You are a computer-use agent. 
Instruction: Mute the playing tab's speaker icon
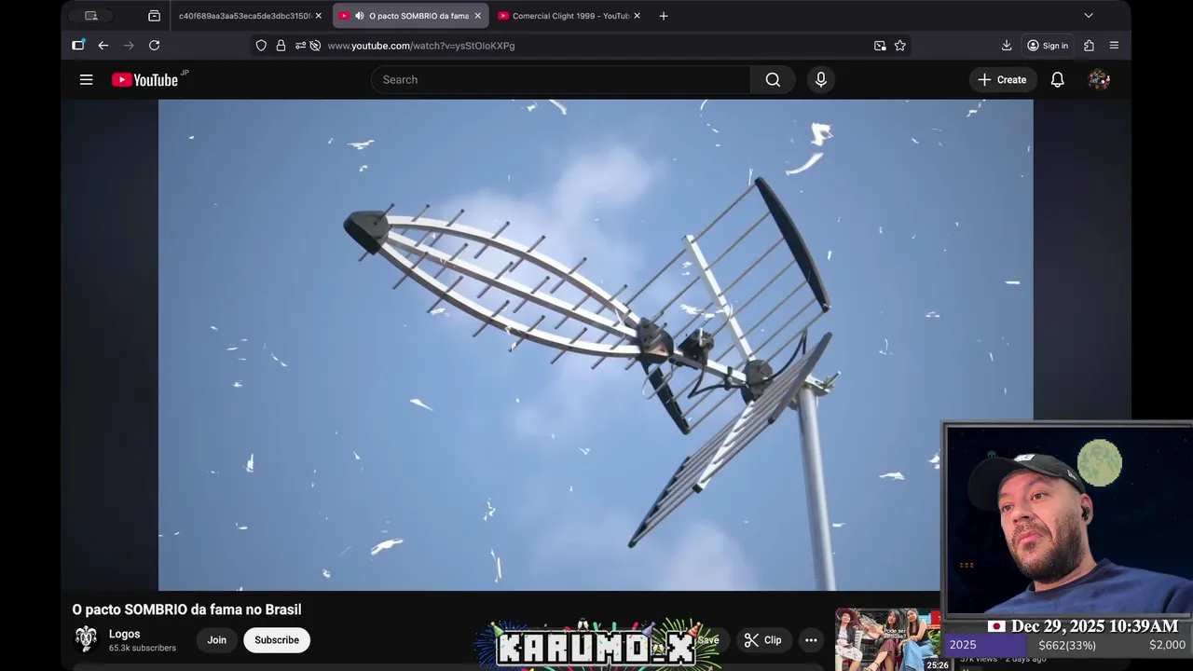tap(360, 16)
